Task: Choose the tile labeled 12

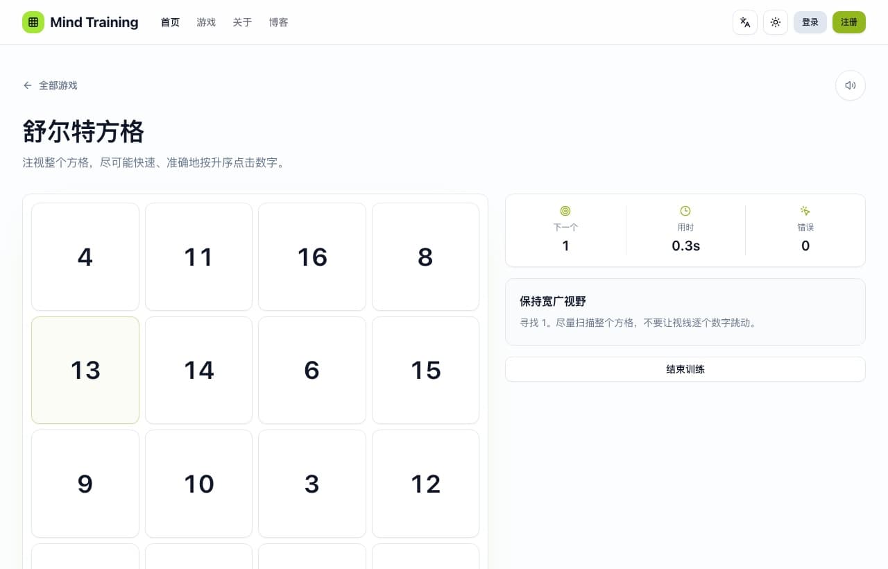Action: [425, 484]
